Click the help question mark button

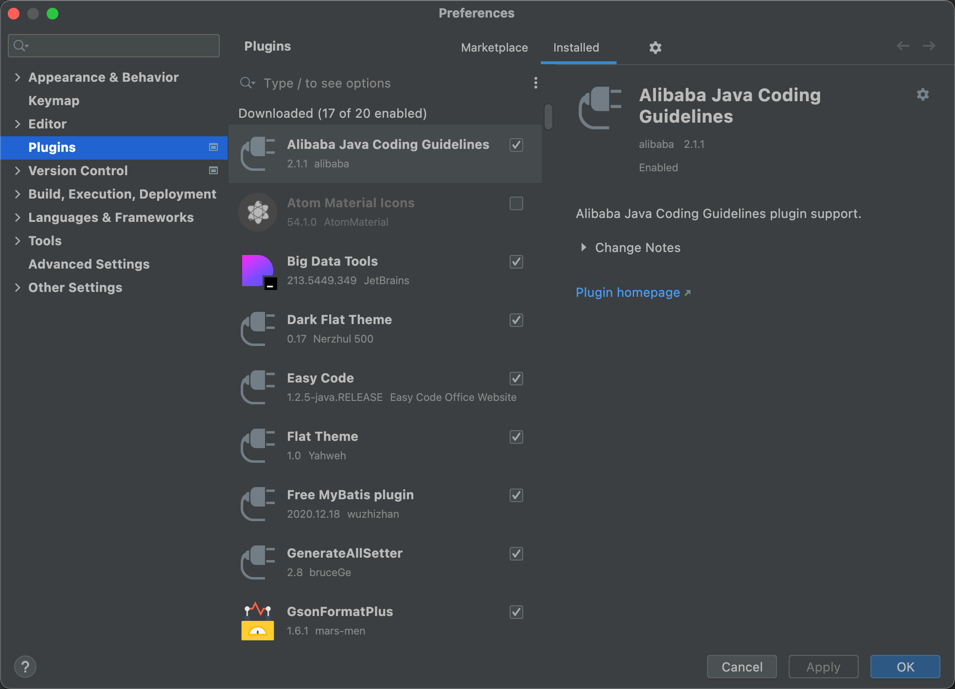[25, 667]
